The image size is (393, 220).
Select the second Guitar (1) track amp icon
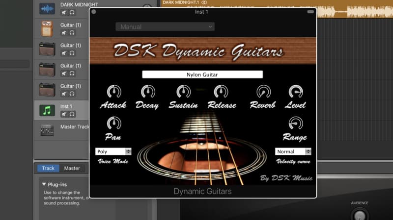click(x=47, y=49)
